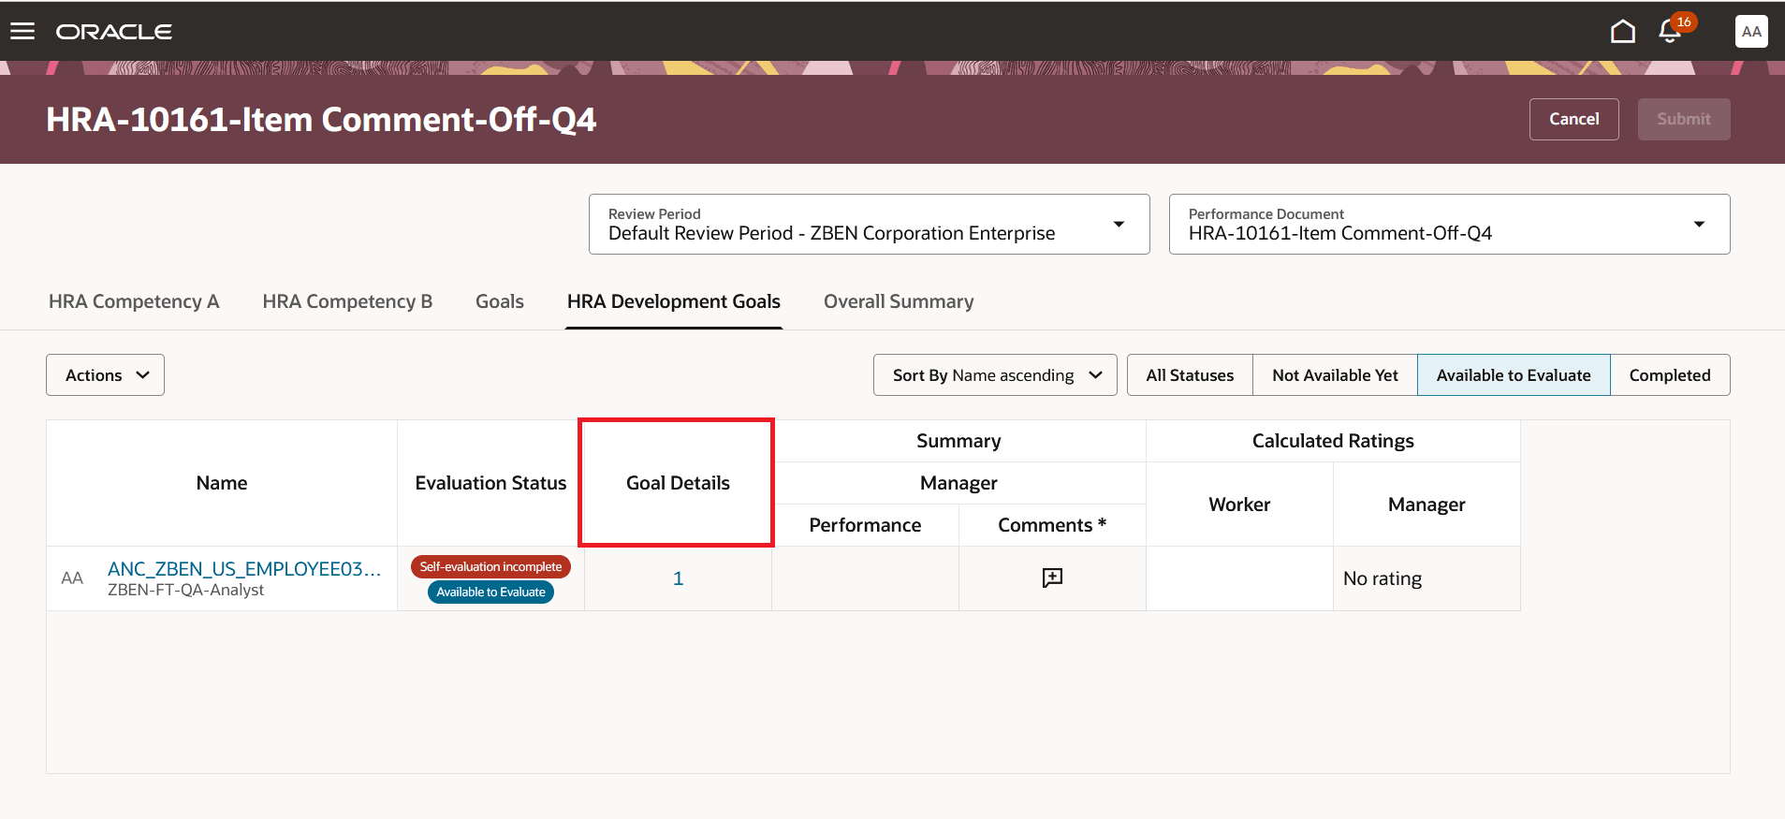Viewport: 1785px width, 819px height.
Task: Switch to the Goals tab
Action: click(x=500, y=301)
